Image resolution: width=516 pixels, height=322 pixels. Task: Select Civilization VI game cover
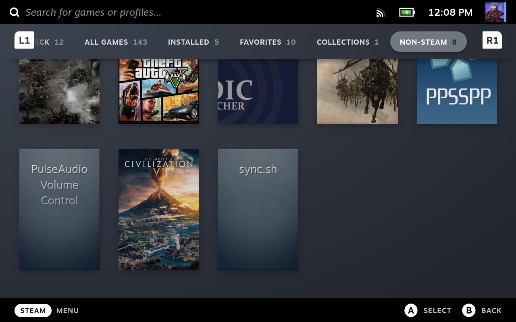click(x=159, y=209)
